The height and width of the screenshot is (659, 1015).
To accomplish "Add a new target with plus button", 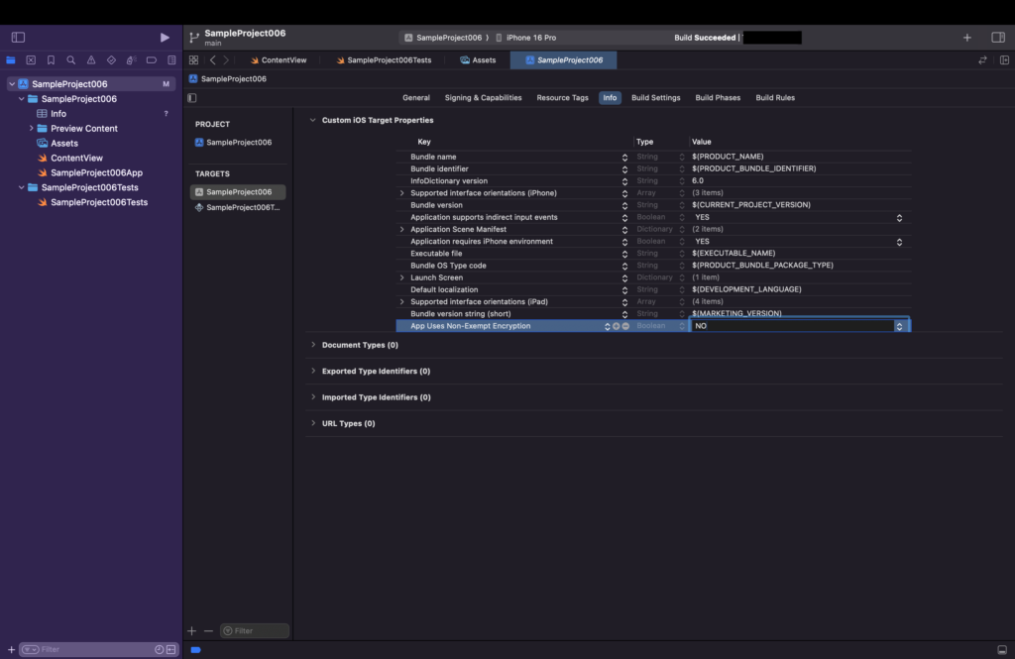I will 191,630.
